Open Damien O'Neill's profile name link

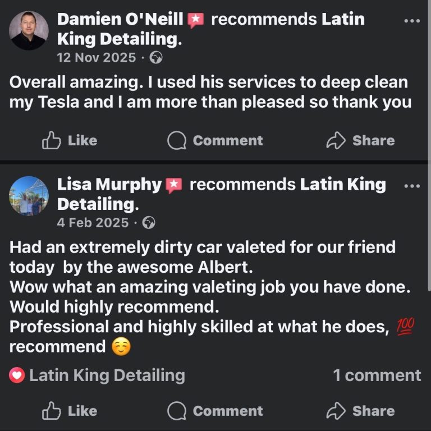pos(120,20)
